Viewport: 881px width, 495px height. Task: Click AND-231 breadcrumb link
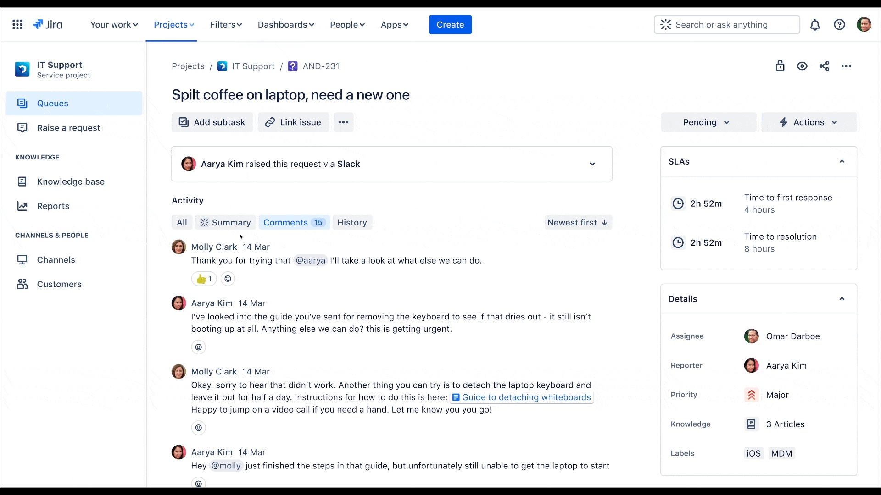click(x=321, y=66)
